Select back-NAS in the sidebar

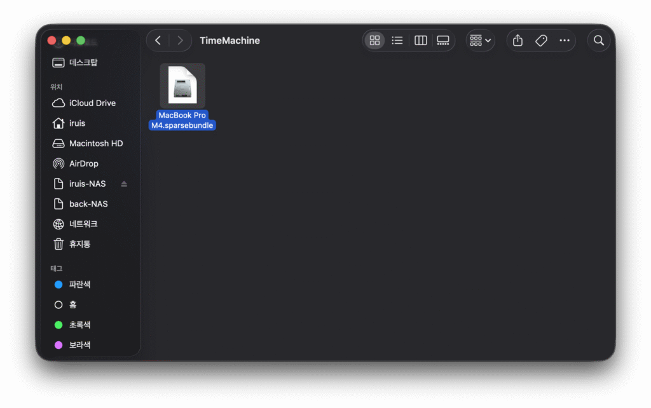tap(88, 204)
